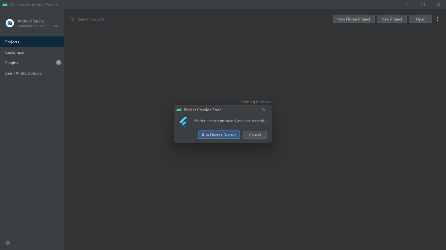Go to Learn Android Studio
446x250 pixels.
tap(32, 73)
